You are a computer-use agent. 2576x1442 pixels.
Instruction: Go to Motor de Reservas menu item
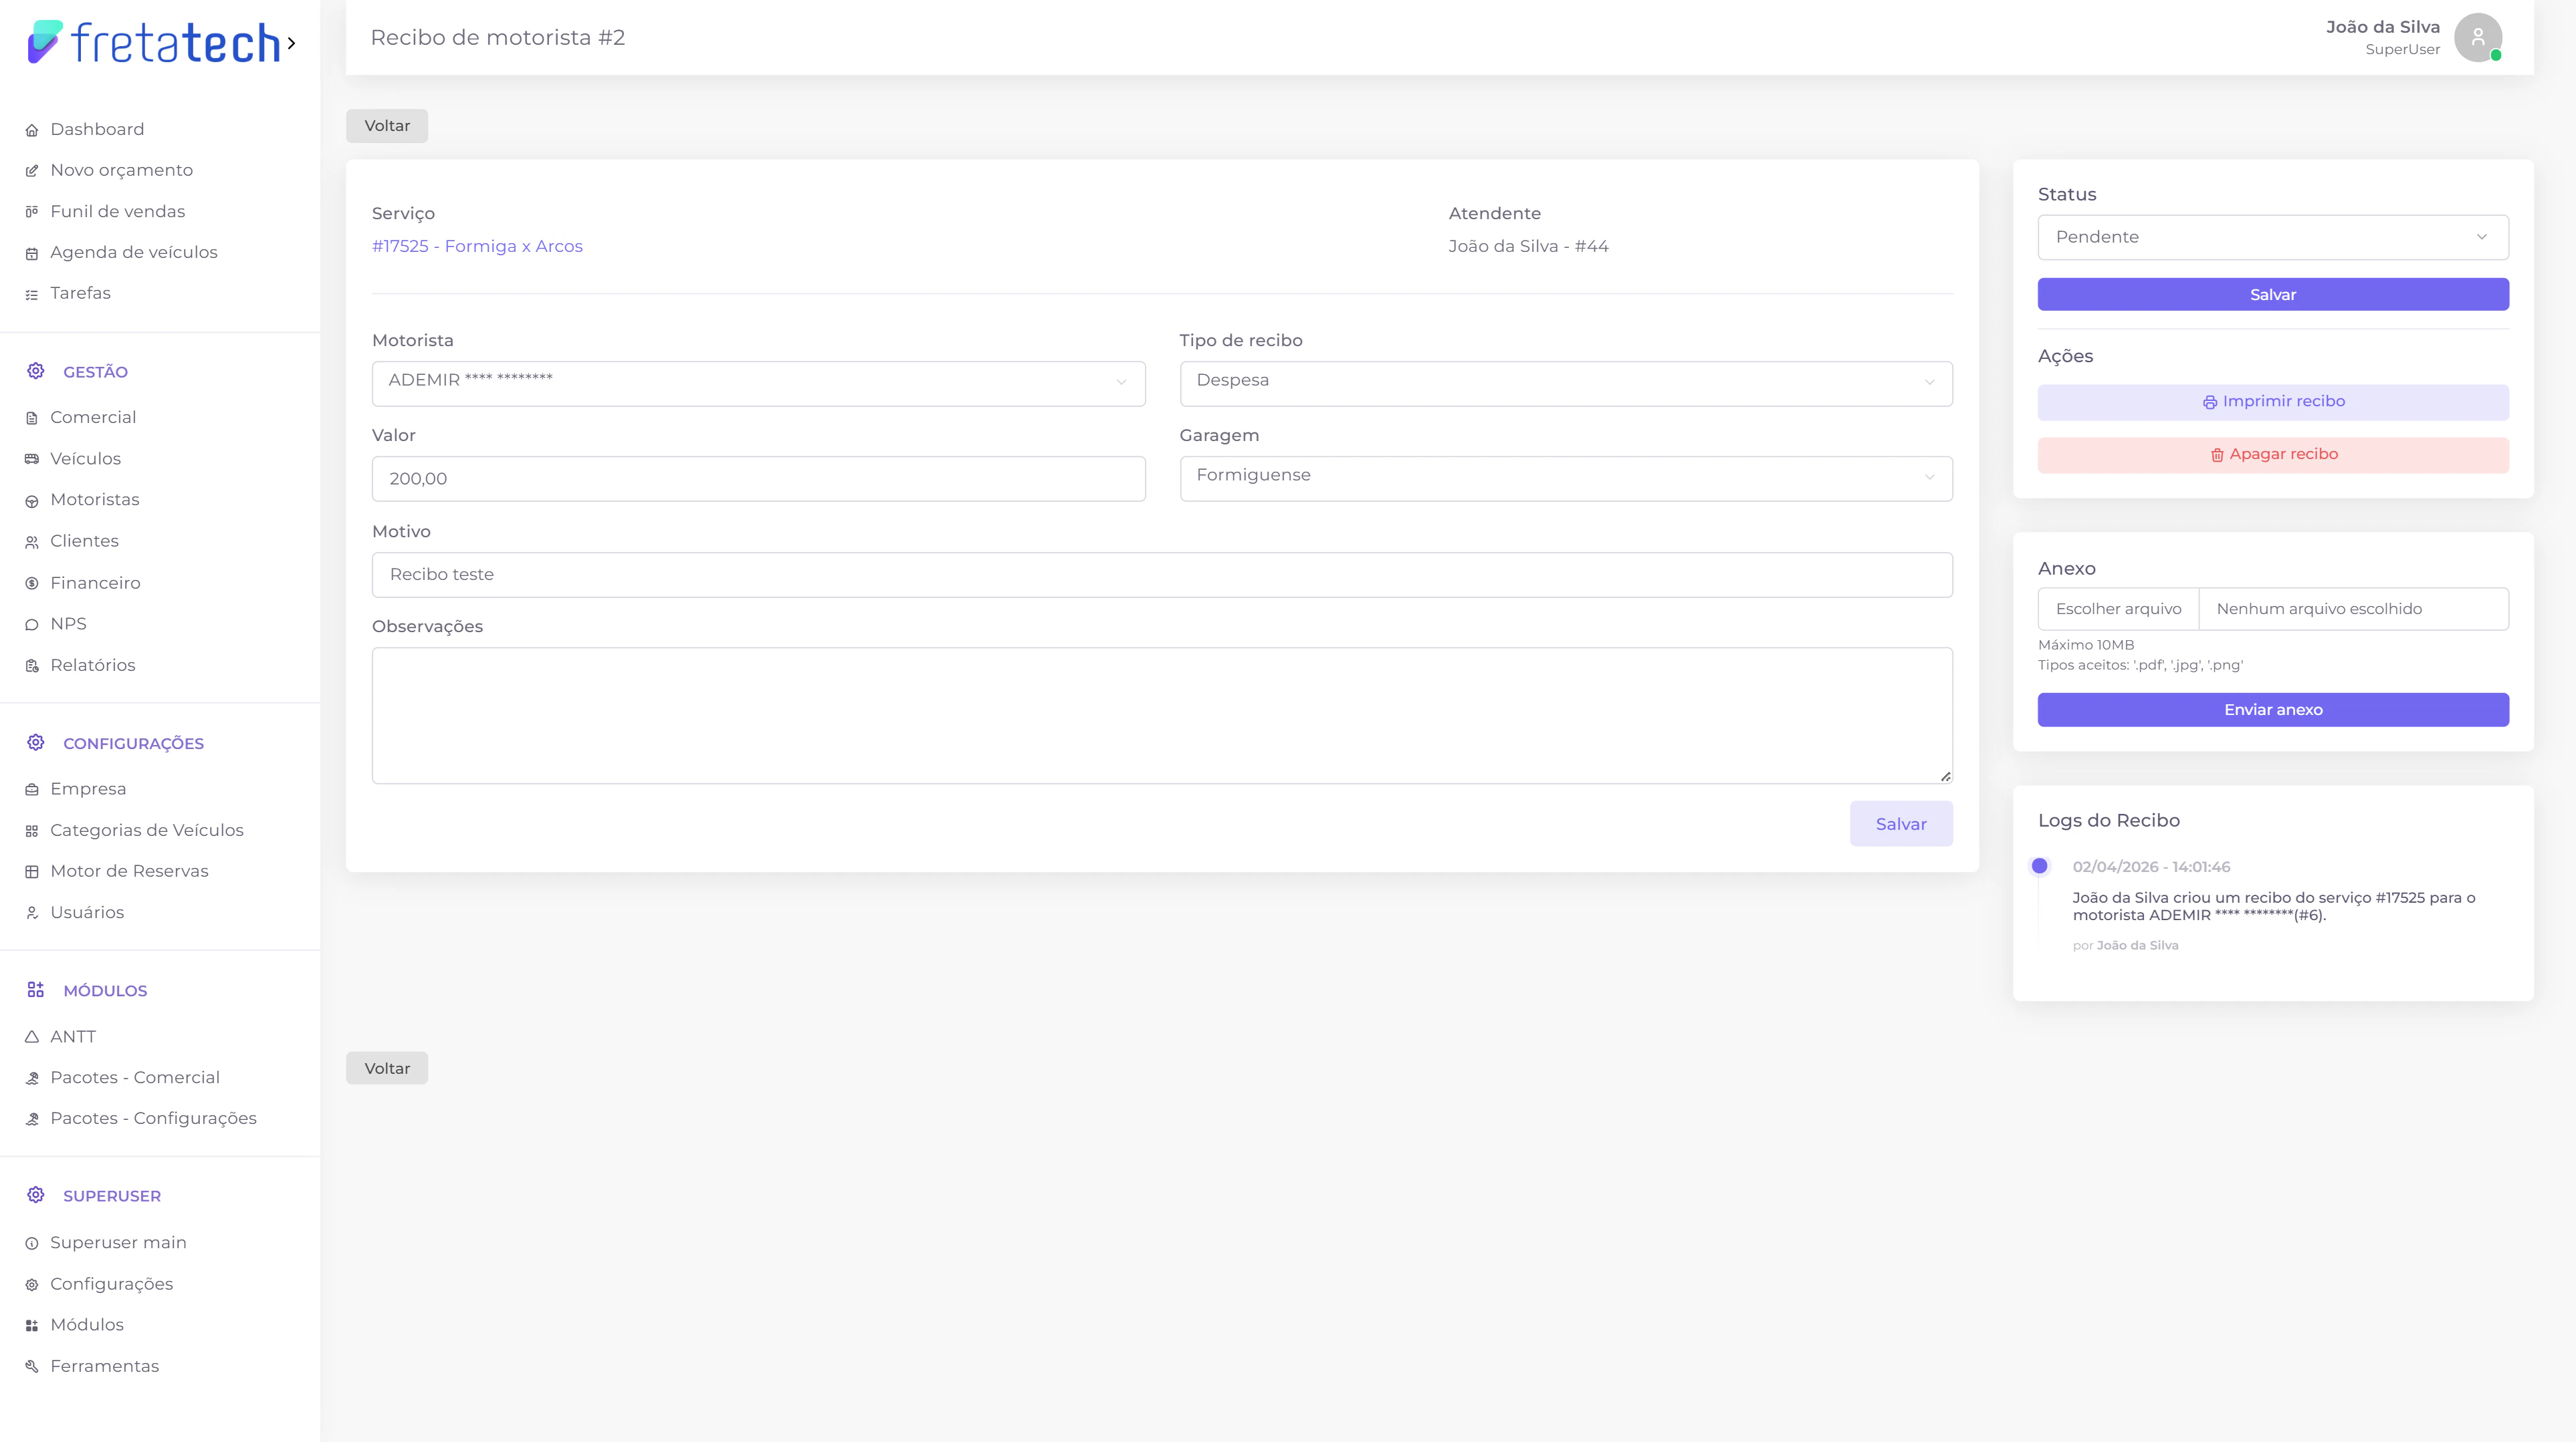129,871
